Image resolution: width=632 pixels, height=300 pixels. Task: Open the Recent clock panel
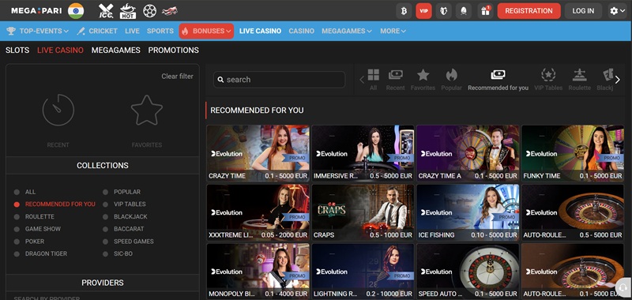(x=58, y=121)
